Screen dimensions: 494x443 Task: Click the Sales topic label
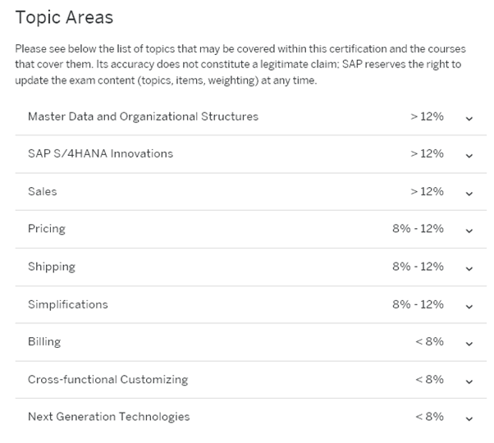tap(43, 191)
